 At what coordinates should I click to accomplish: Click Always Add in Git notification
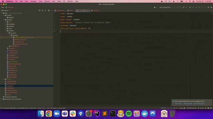(188, 103)
